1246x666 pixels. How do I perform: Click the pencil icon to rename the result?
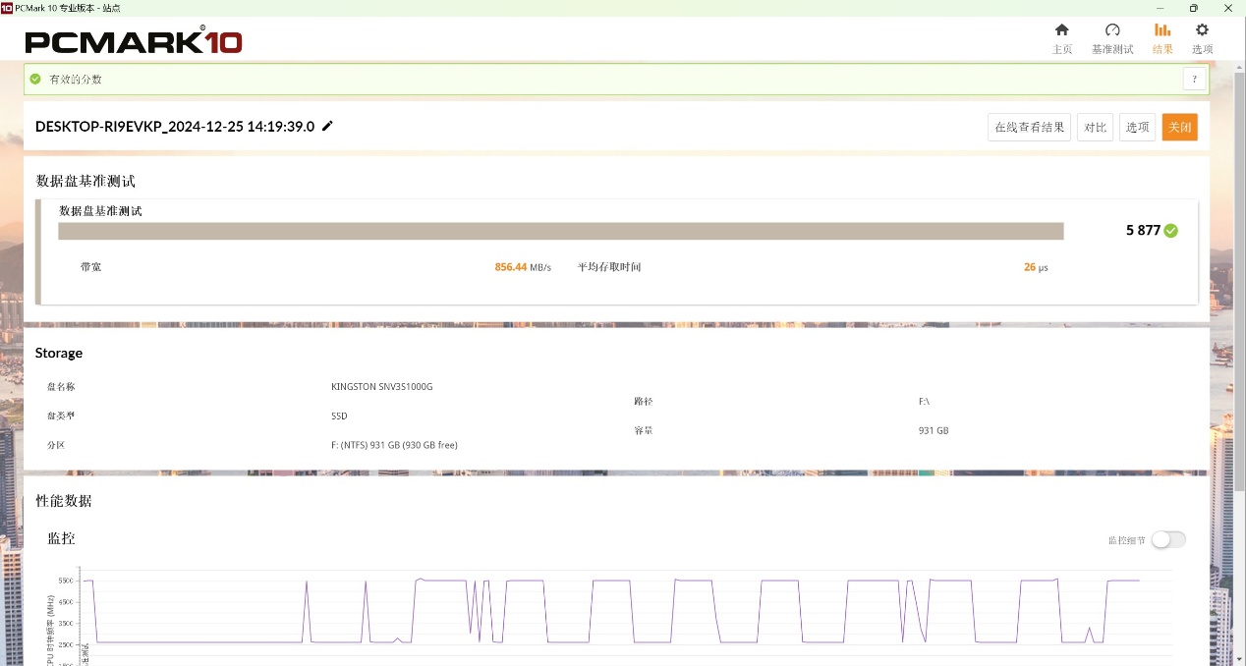click(x=327, y=126)
